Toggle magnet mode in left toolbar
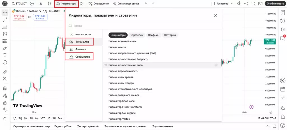The image size is (287, 130). 5,88
